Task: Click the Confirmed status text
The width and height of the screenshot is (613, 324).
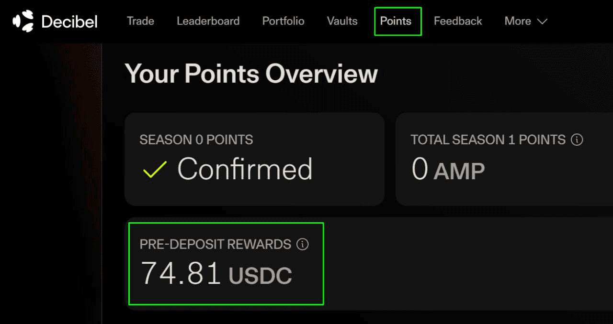Action: point(245,169)
